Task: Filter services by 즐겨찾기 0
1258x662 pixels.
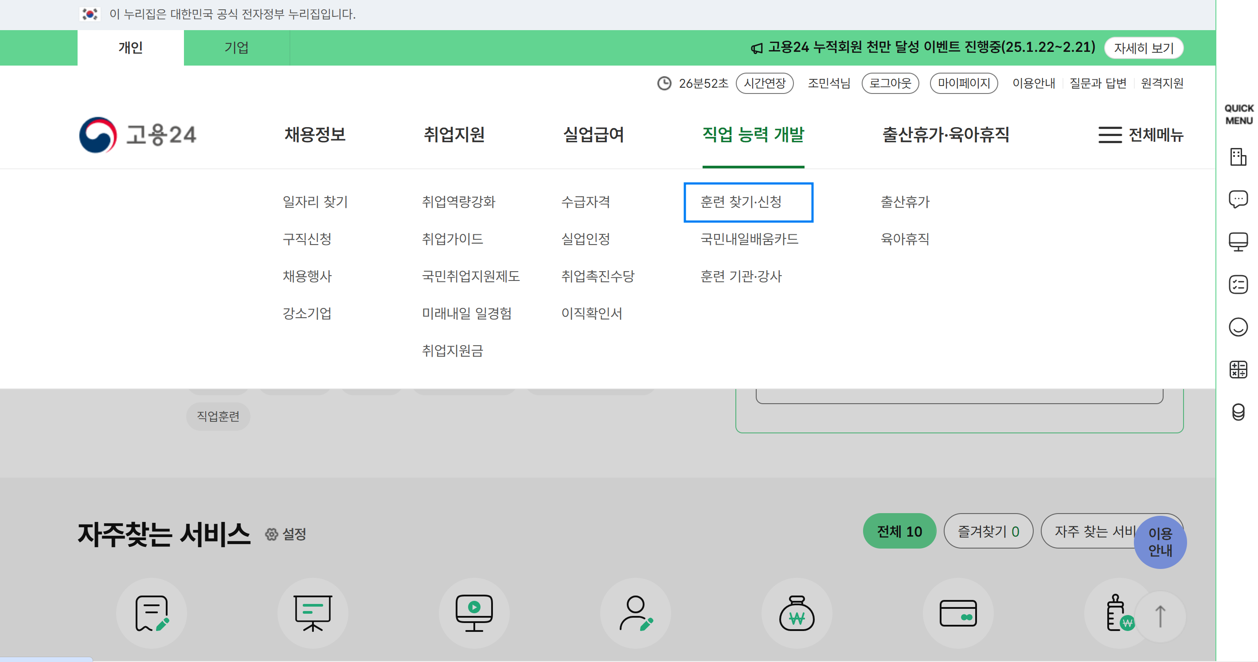Action: pyautogui.click(x=988, y=531)
